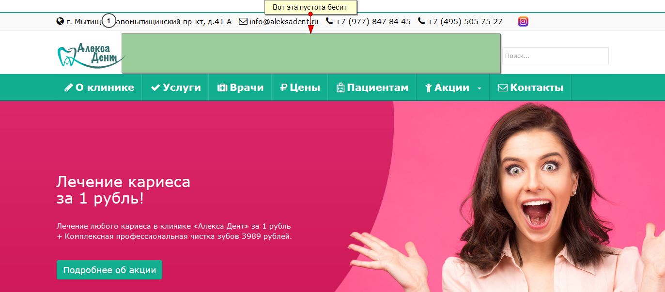Open Врачи menu item
Viewport: 665px width, 292px height.
(x=240, y=88)
